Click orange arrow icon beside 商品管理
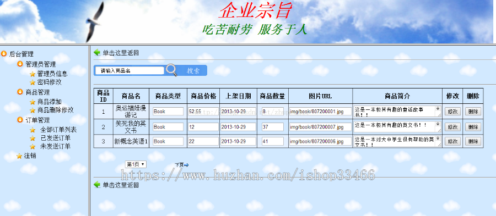Screen dimensions: 496x216 click(20, 92)
